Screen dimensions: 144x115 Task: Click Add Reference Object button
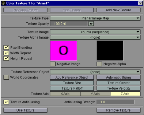[72, 77]
